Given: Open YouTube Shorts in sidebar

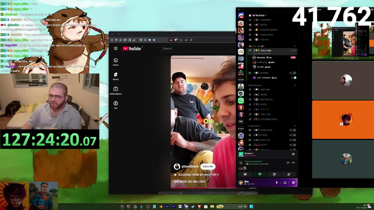Looking at the screenshot, I should tap(116, 76).
